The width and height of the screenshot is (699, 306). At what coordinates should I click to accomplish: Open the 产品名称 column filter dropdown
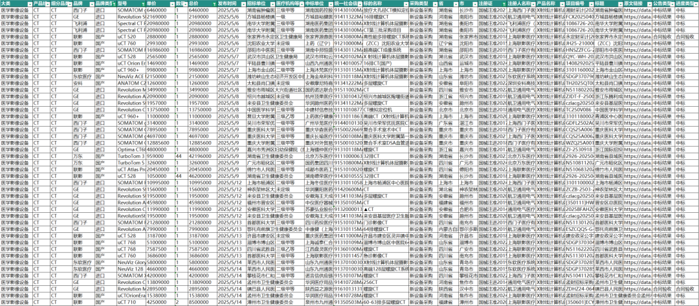(562, 3)
